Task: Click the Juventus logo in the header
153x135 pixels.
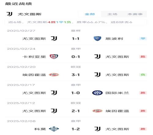Action: (x=9, y=14)
